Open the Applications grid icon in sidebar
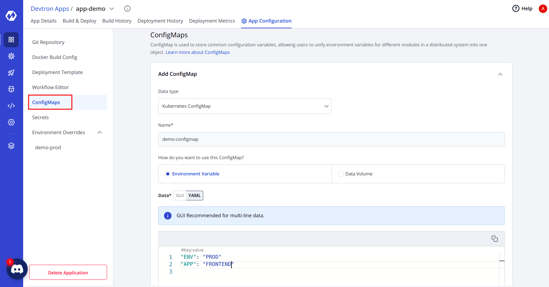Viewport: 549px width, 287px height. click(11, 40)
